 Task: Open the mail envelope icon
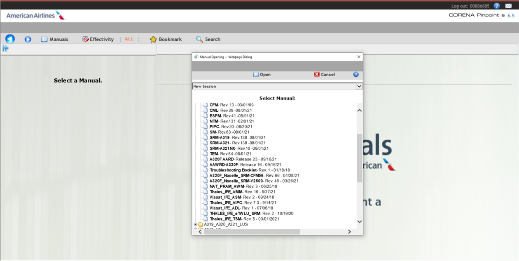[x=508, y=6]
